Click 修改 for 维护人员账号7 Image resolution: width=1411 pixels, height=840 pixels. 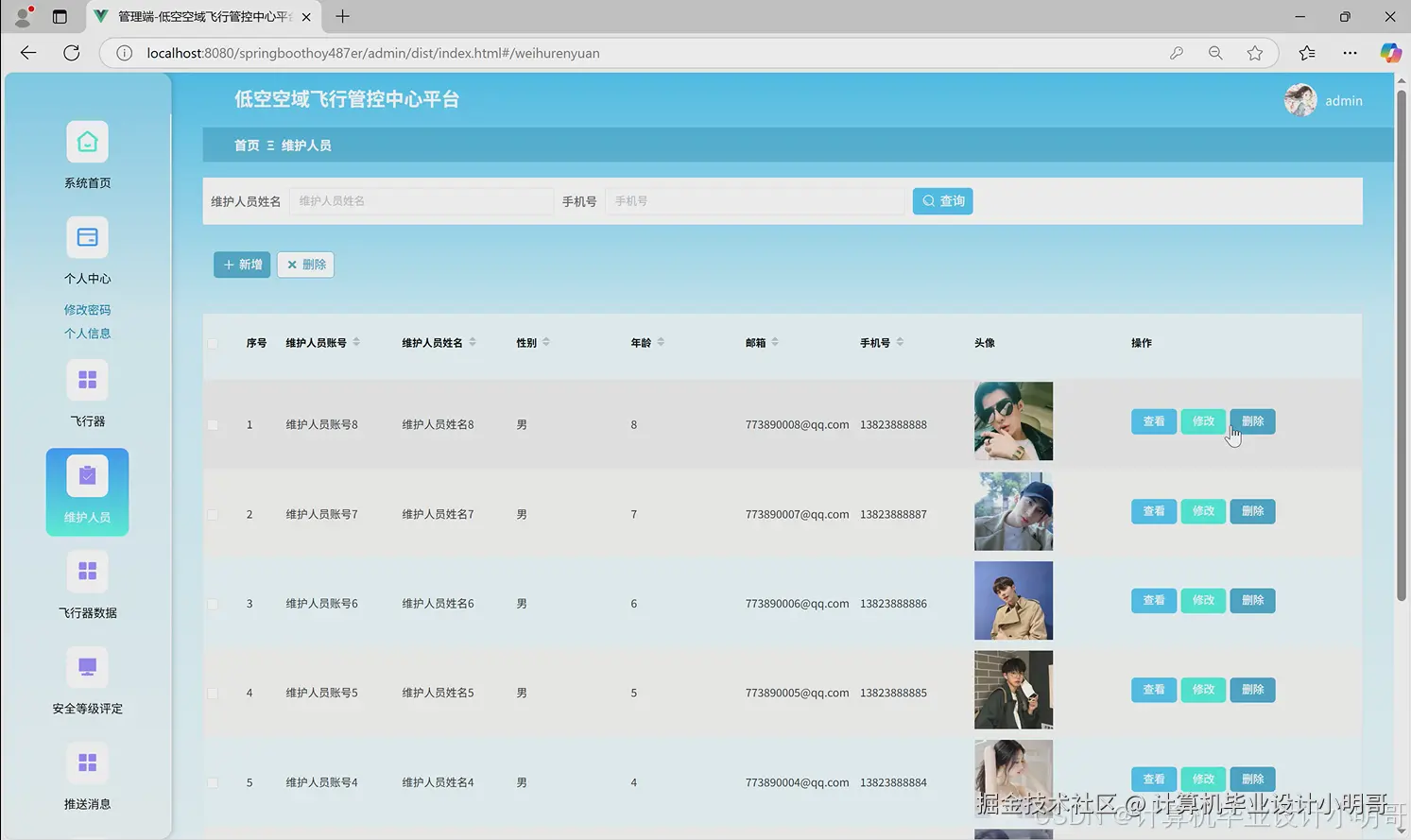1203,511
